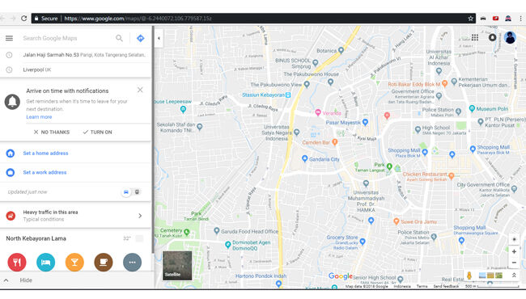Click Camden Bar orange pin
This screenshot has width=526, height=299.
(334, 142)
